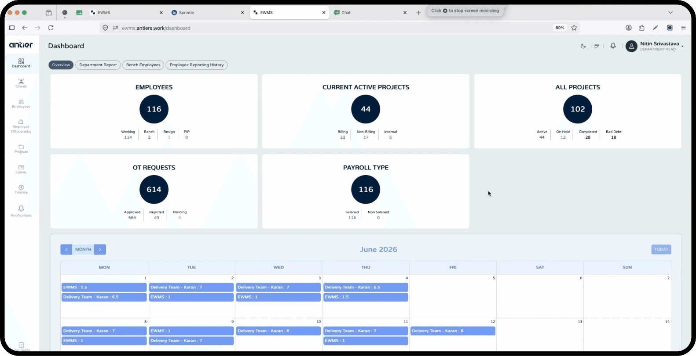This screenshot has width=696, height=356.
Task: Open June 4 Delivery Team - Karan : 6.5
Action: pyautogui.click(x=366, y=287)
